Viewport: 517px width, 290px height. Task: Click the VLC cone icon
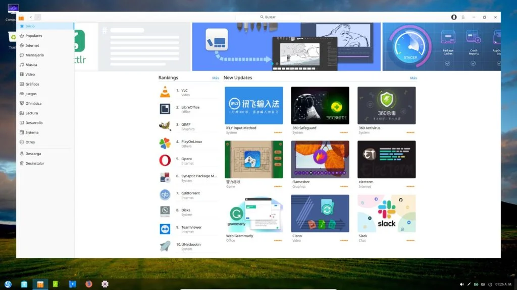[x=165, y=92]
